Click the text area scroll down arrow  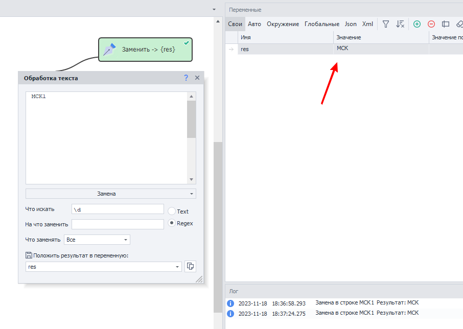point(191,179)
